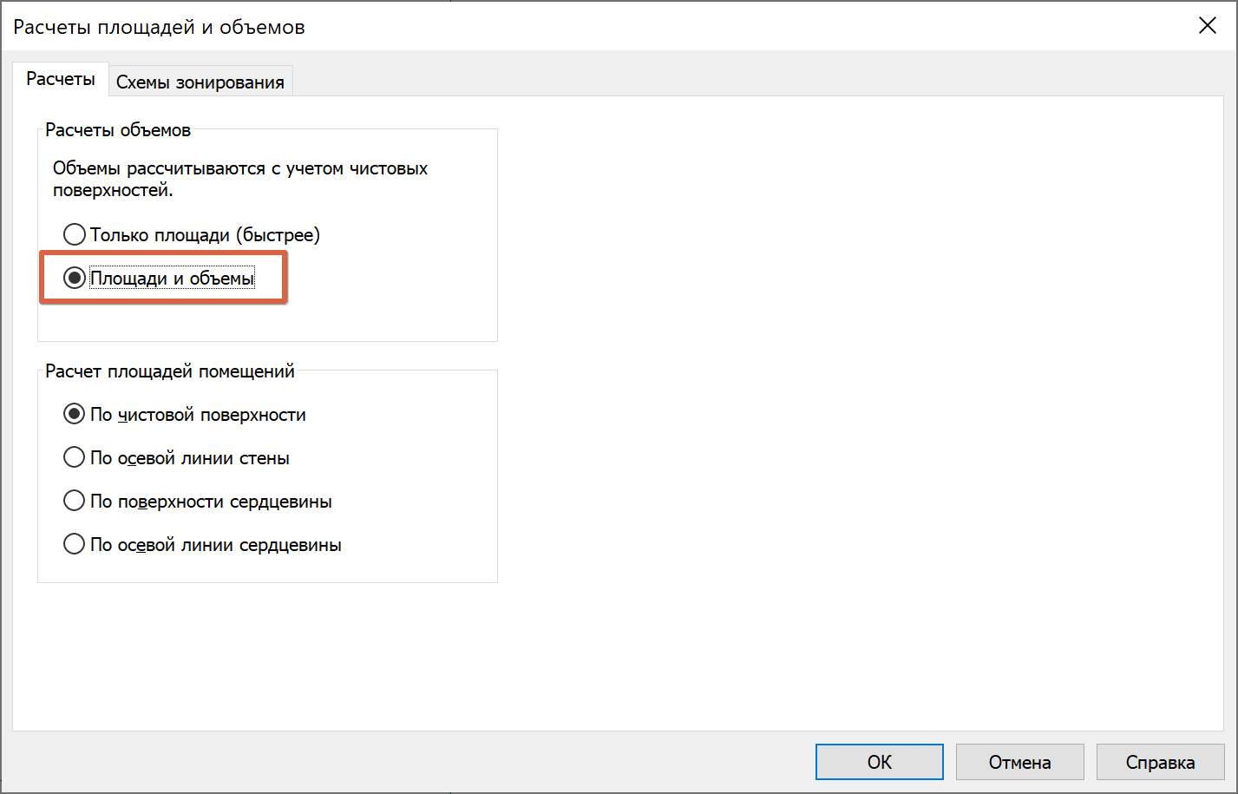Click the empty circle beside Только площади
Screen dimensions: 1238x794
[75, 234]
